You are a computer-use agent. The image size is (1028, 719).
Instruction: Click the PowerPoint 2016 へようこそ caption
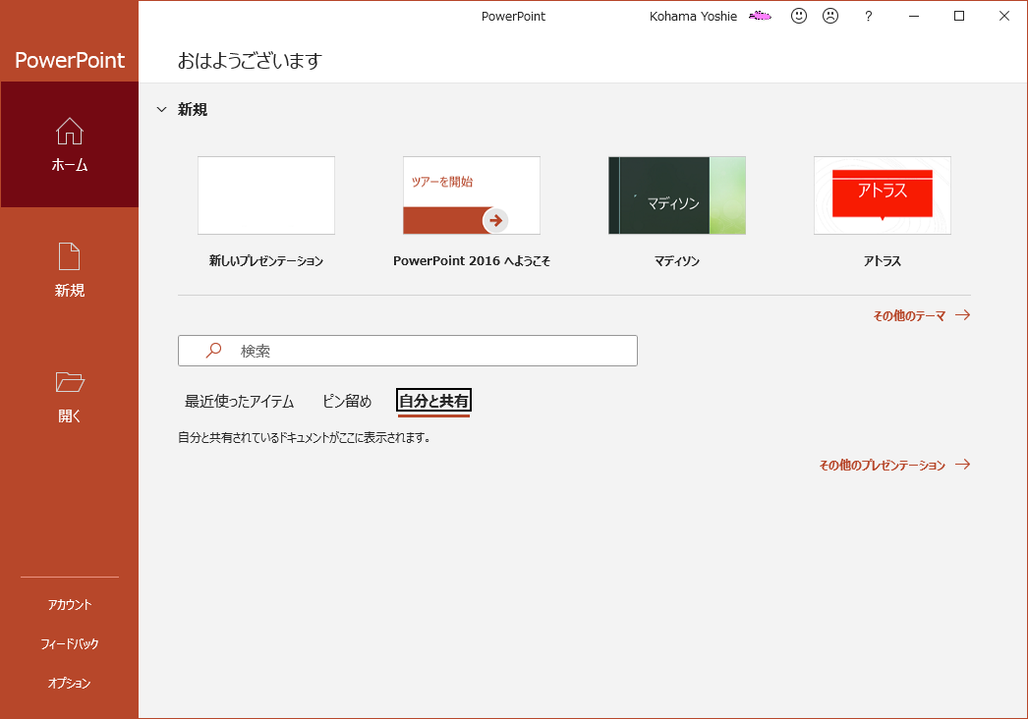pos(472,261)
